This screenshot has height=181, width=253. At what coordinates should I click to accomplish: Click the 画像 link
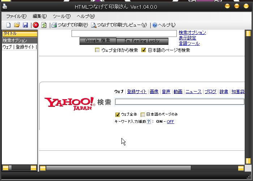click(154, 92)
